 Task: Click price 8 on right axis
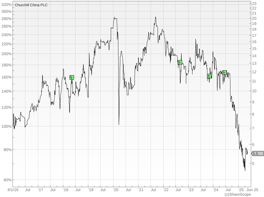coord(253,114)
